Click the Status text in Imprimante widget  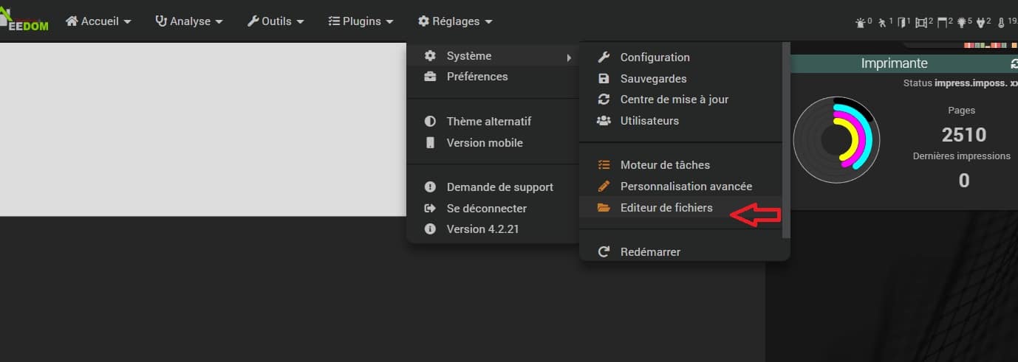pyautogui.click(x=960, y=83)
